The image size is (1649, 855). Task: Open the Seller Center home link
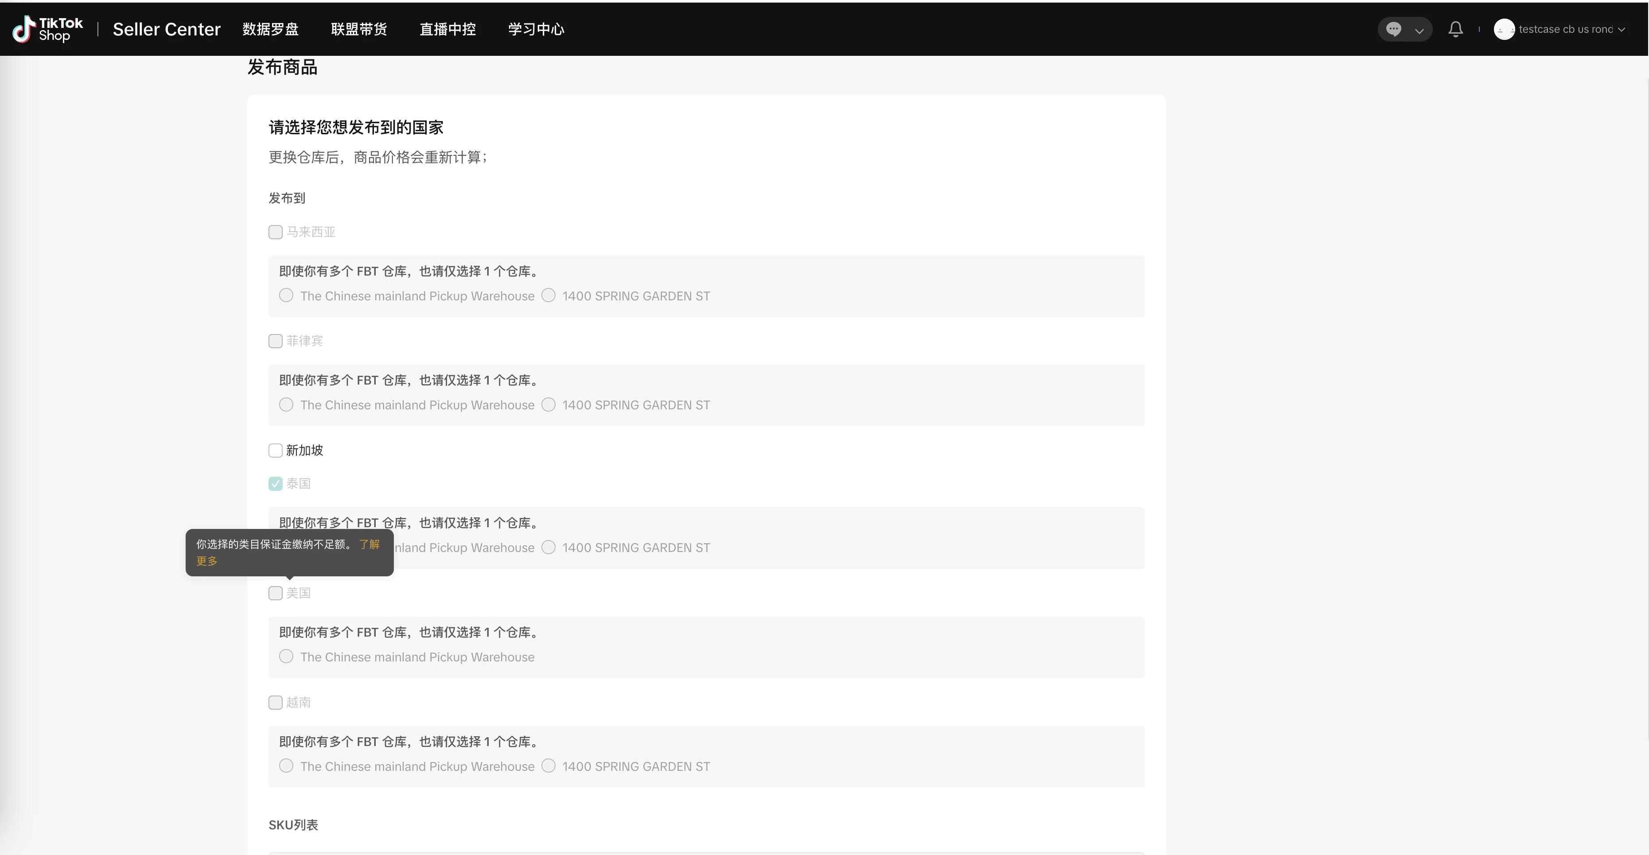pyautogui.click(x=167, y=29)
